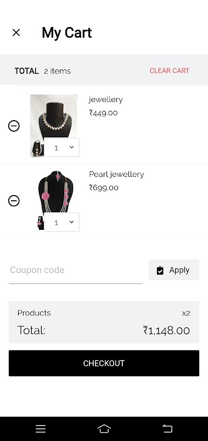This screenshot has height=441, width=208.
Task: Apply the coupon code
Action: coord(174,270)
